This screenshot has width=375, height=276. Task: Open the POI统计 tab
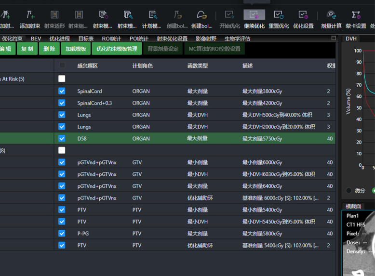[139, 39]
